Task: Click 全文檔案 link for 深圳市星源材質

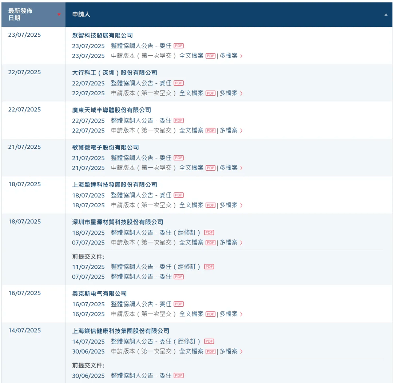Action: coord(191,242)
